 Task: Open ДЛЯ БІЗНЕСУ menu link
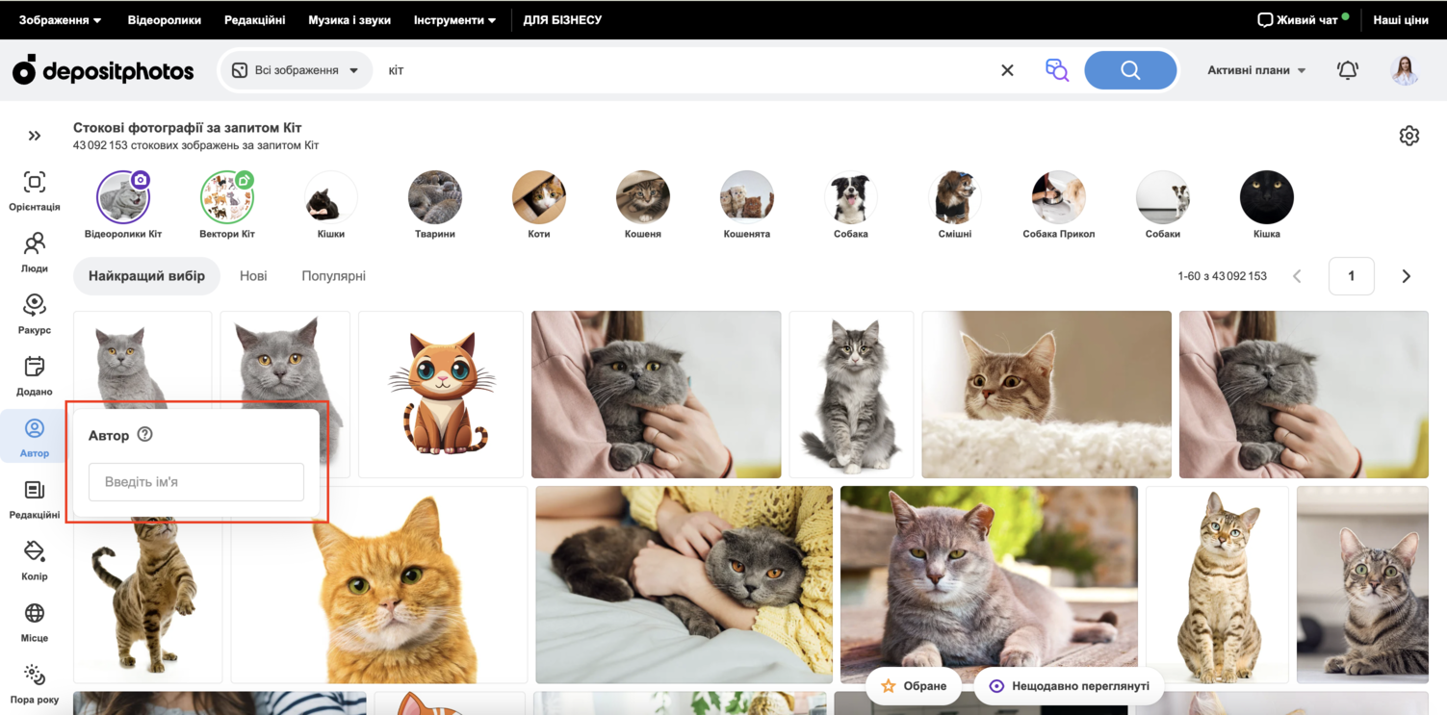click(x=562, y=19)
